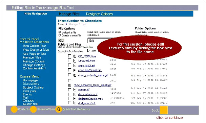Tick the checkbox for choc_BB2small.gif
The image size is (206, 123).
coord(69,70)
